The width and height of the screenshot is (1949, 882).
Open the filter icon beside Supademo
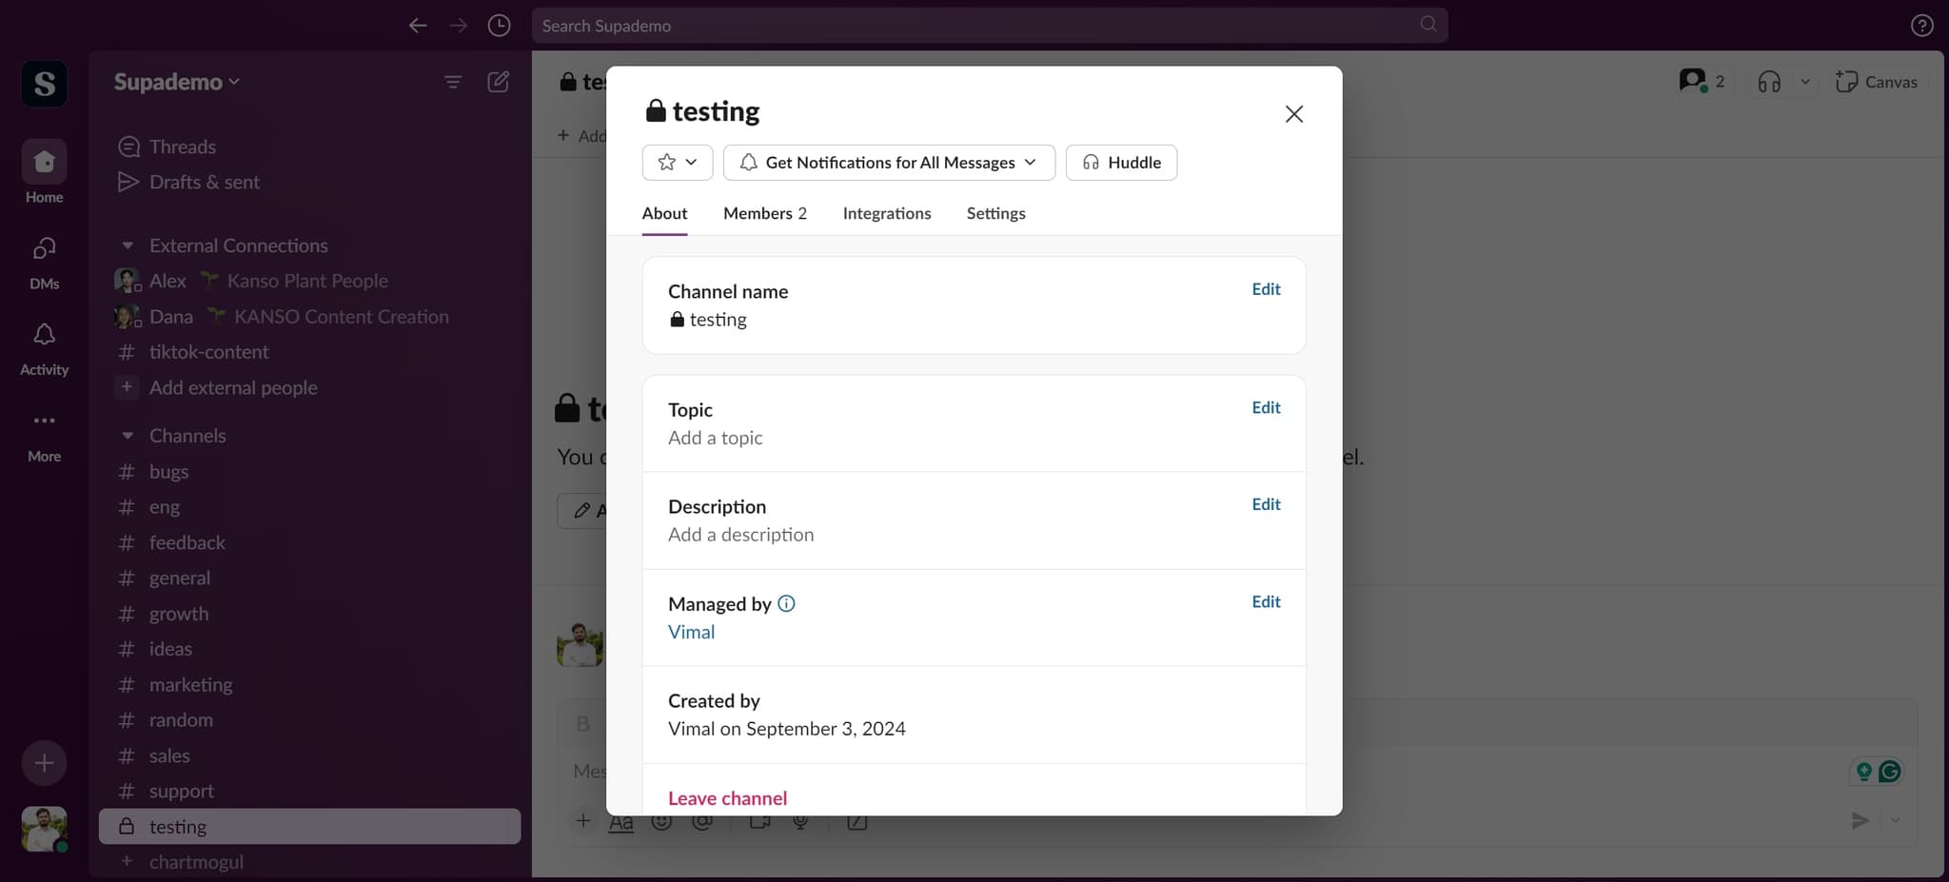tap(453, 82)
